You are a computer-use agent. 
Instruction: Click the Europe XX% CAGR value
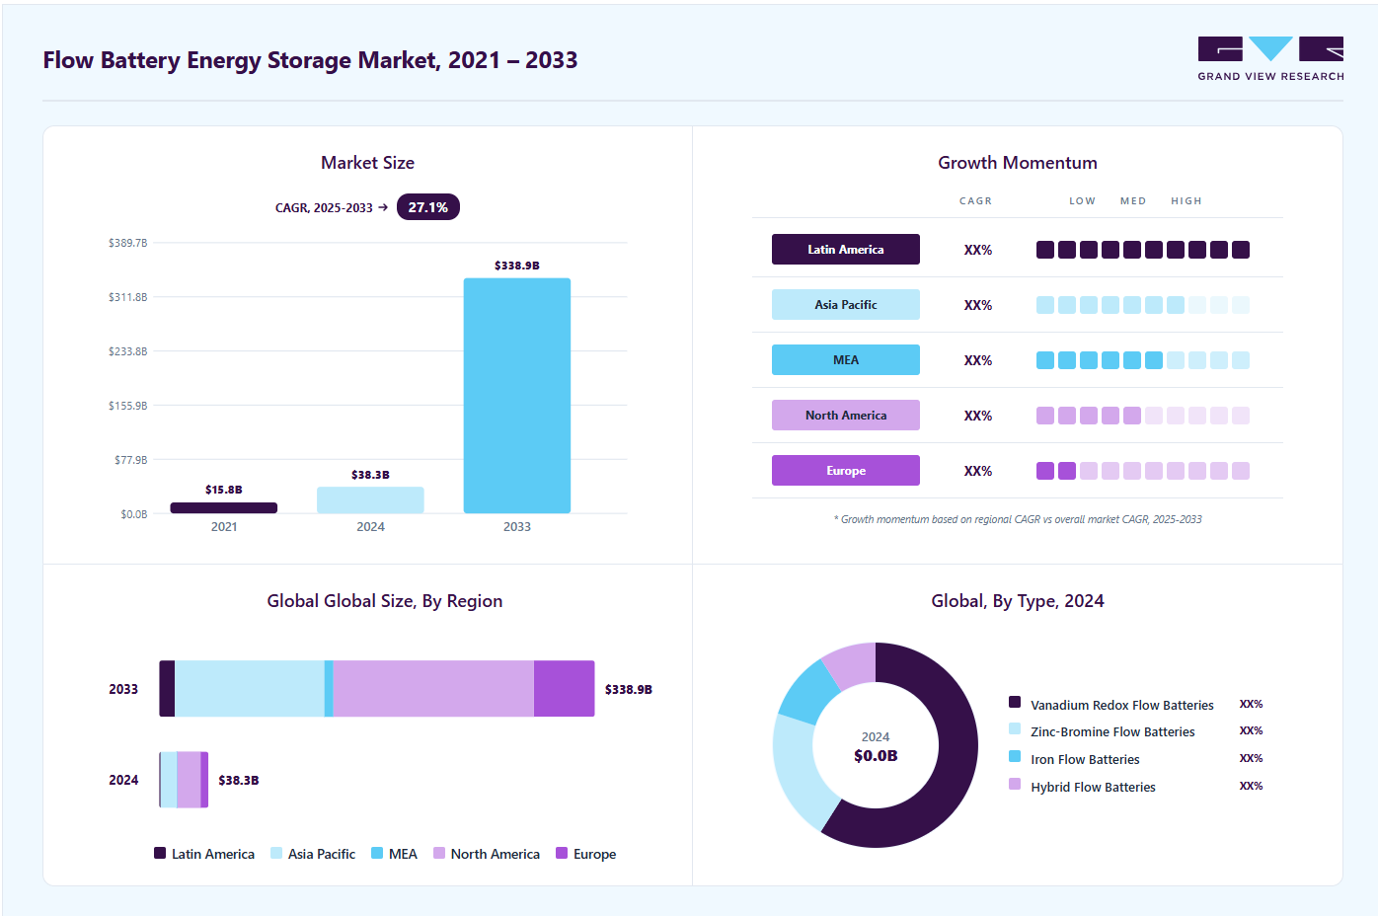(x=978, y=472)
